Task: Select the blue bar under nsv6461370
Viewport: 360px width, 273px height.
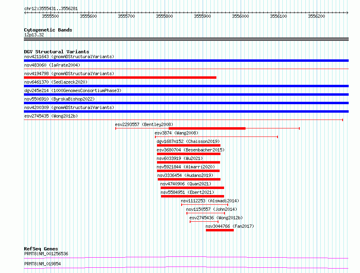Action: click(x=186, y=86)
